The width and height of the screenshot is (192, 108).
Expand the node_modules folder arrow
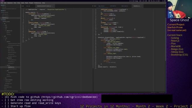point(4,80)
